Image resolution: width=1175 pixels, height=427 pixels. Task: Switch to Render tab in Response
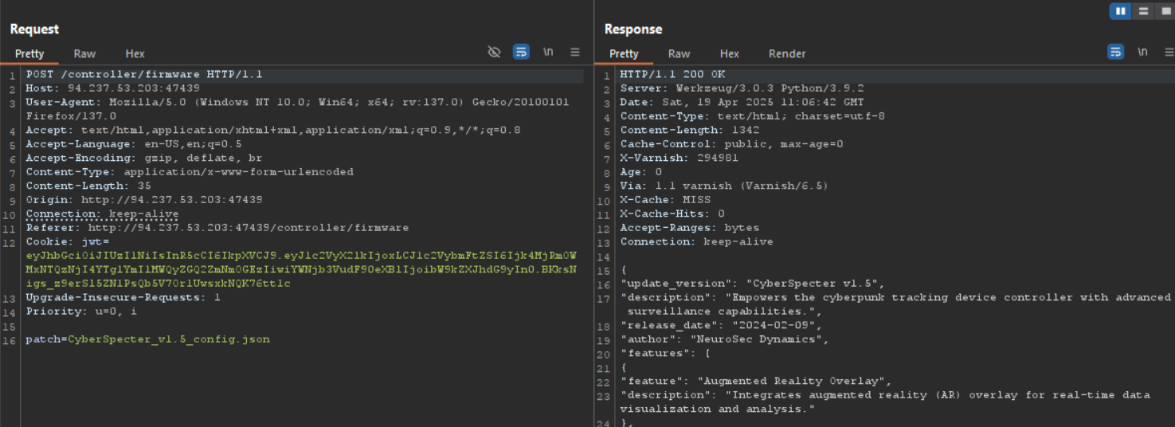pyautogui.click(x=786, y=53)
